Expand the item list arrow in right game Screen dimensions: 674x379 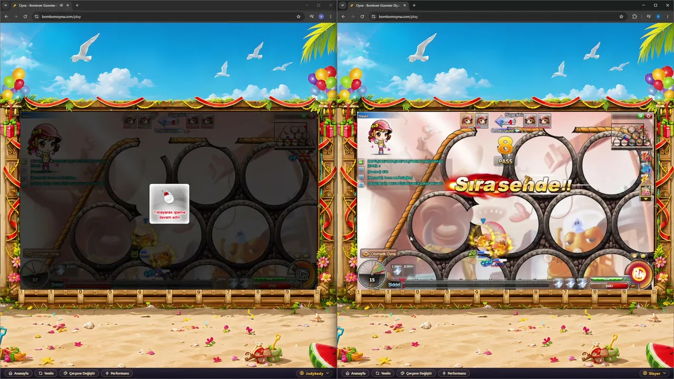click(x=646, y=198)
